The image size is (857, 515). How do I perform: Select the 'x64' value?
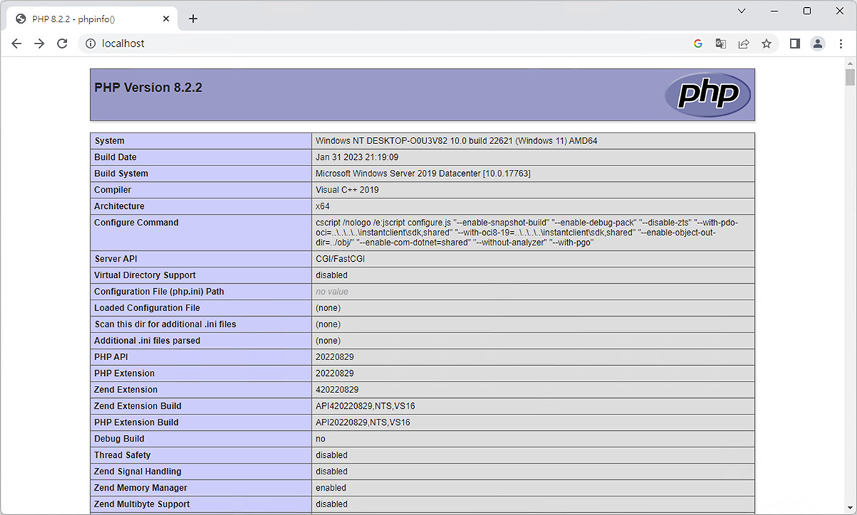323,207
